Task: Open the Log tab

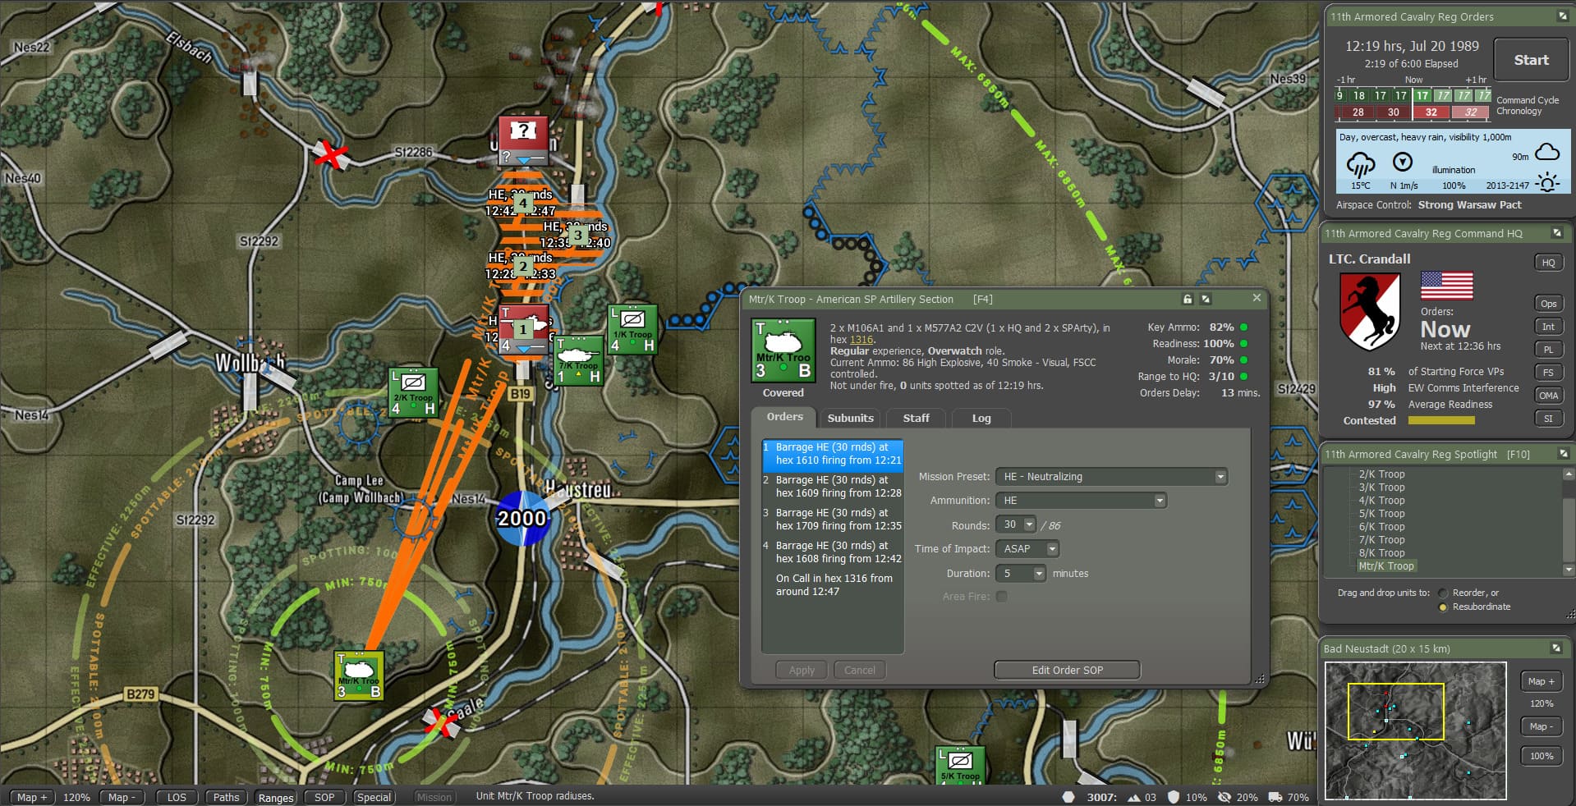Action: 980,419
